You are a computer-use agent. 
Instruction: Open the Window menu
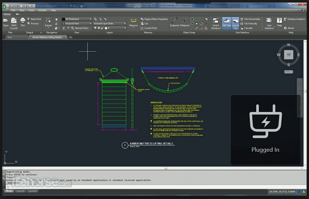pos(43,10)
